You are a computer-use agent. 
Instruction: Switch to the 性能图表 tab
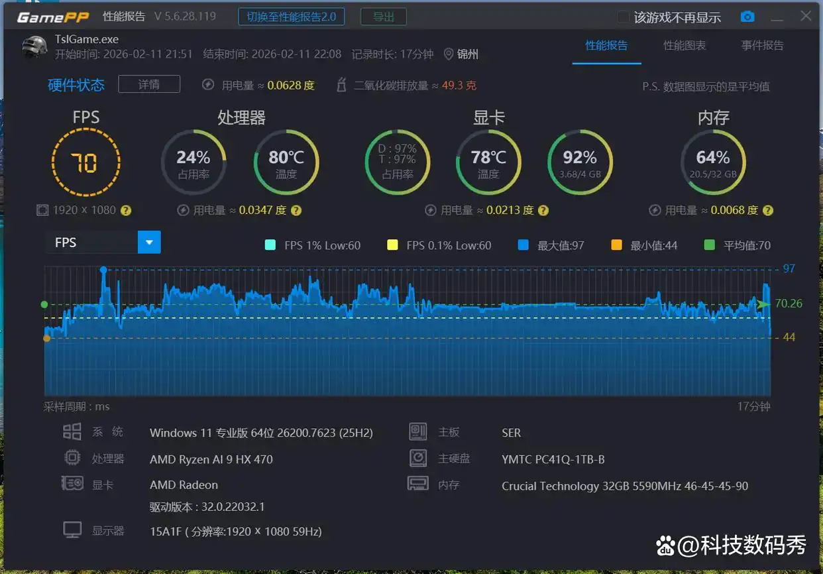685,46
